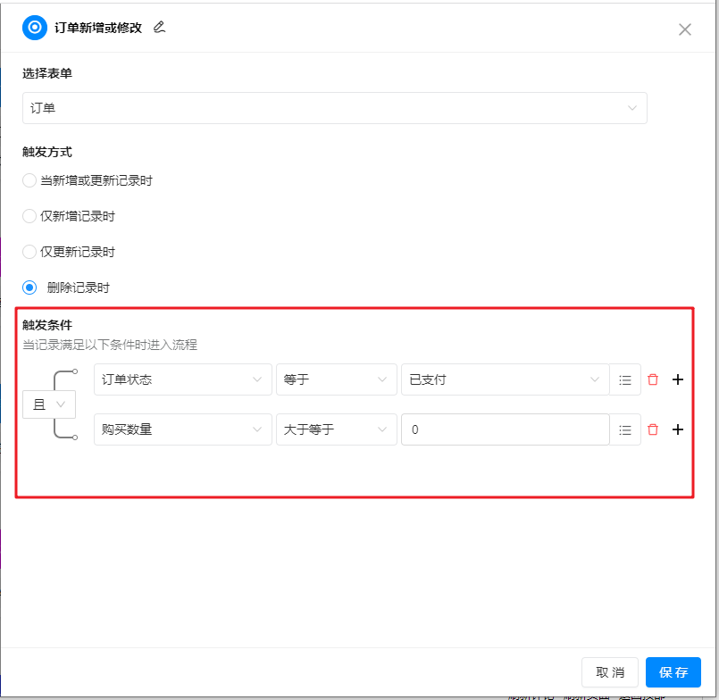
Task: Click the 购买数量 value input containing 0
Action: point(505,429)
